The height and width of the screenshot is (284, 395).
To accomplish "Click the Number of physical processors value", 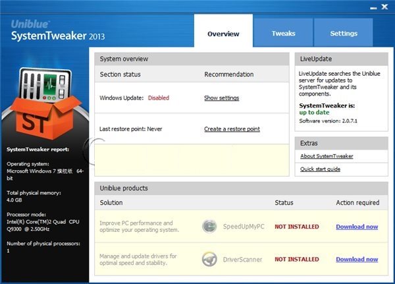I will (x=8, y=250).
